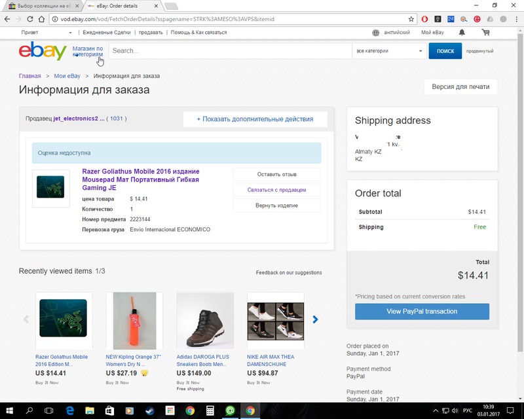Show previous recently viewed items

[26, 319]
